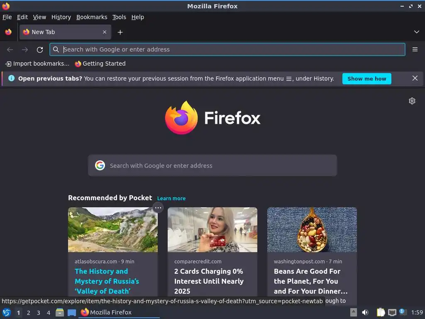
Task: Open 'The History and Mystery of Russia's' article
Action: coord(107,281)
